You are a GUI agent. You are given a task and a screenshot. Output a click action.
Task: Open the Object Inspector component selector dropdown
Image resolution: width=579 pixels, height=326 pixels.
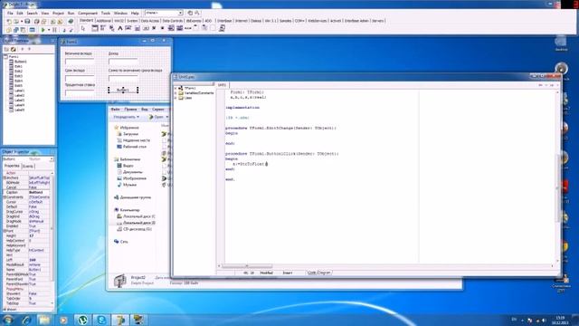(x=52, y=159)
